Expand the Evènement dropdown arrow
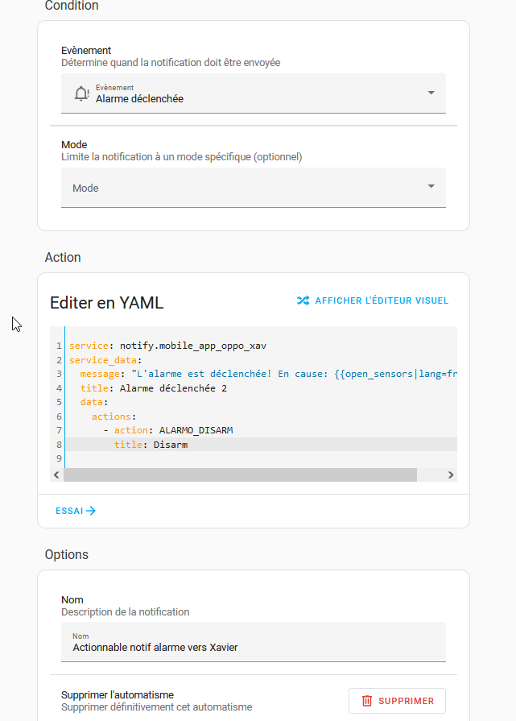This screenshot has width=516, height=721. (x=431, y=93)
